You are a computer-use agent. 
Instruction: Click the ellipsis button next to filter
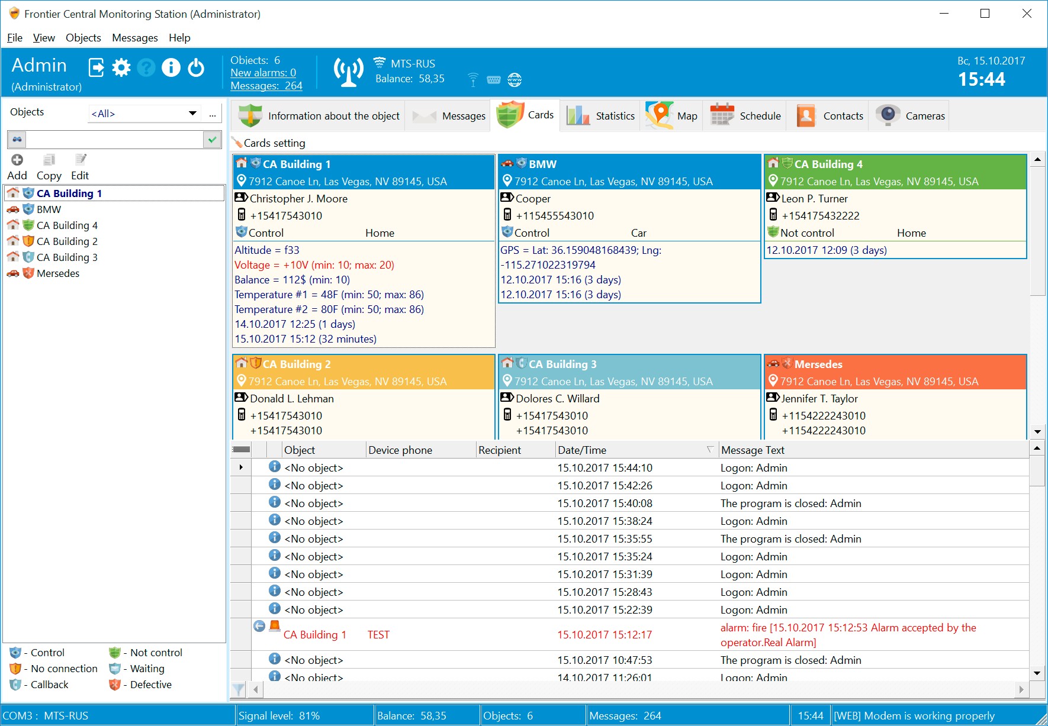pos(212,114)
